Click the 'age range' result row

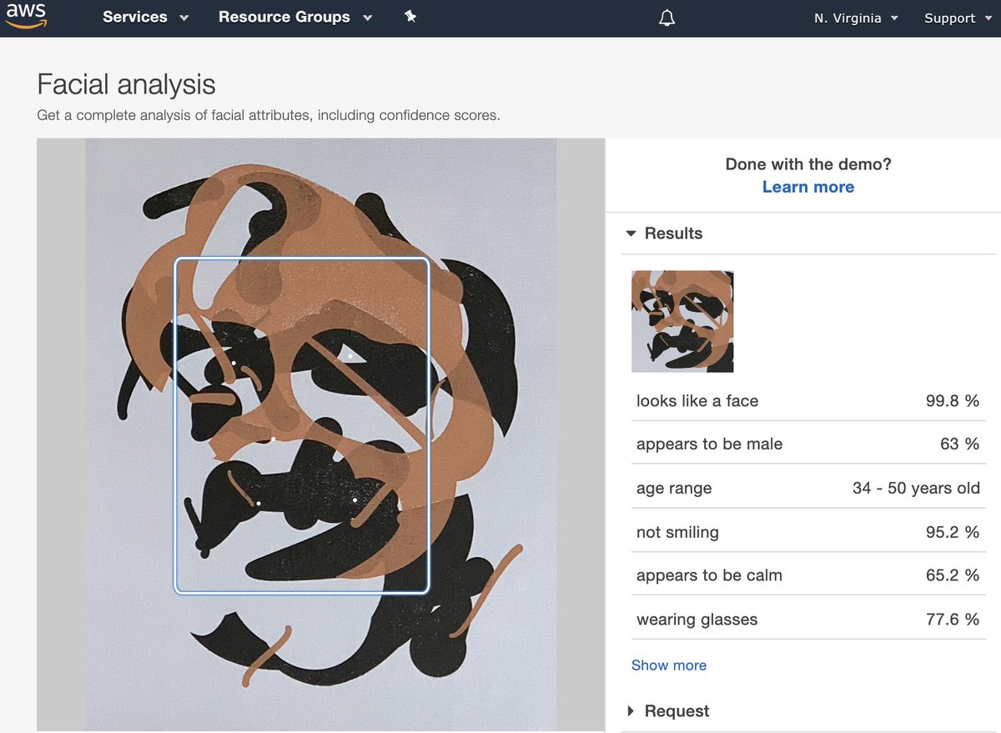tap(808, 489)
